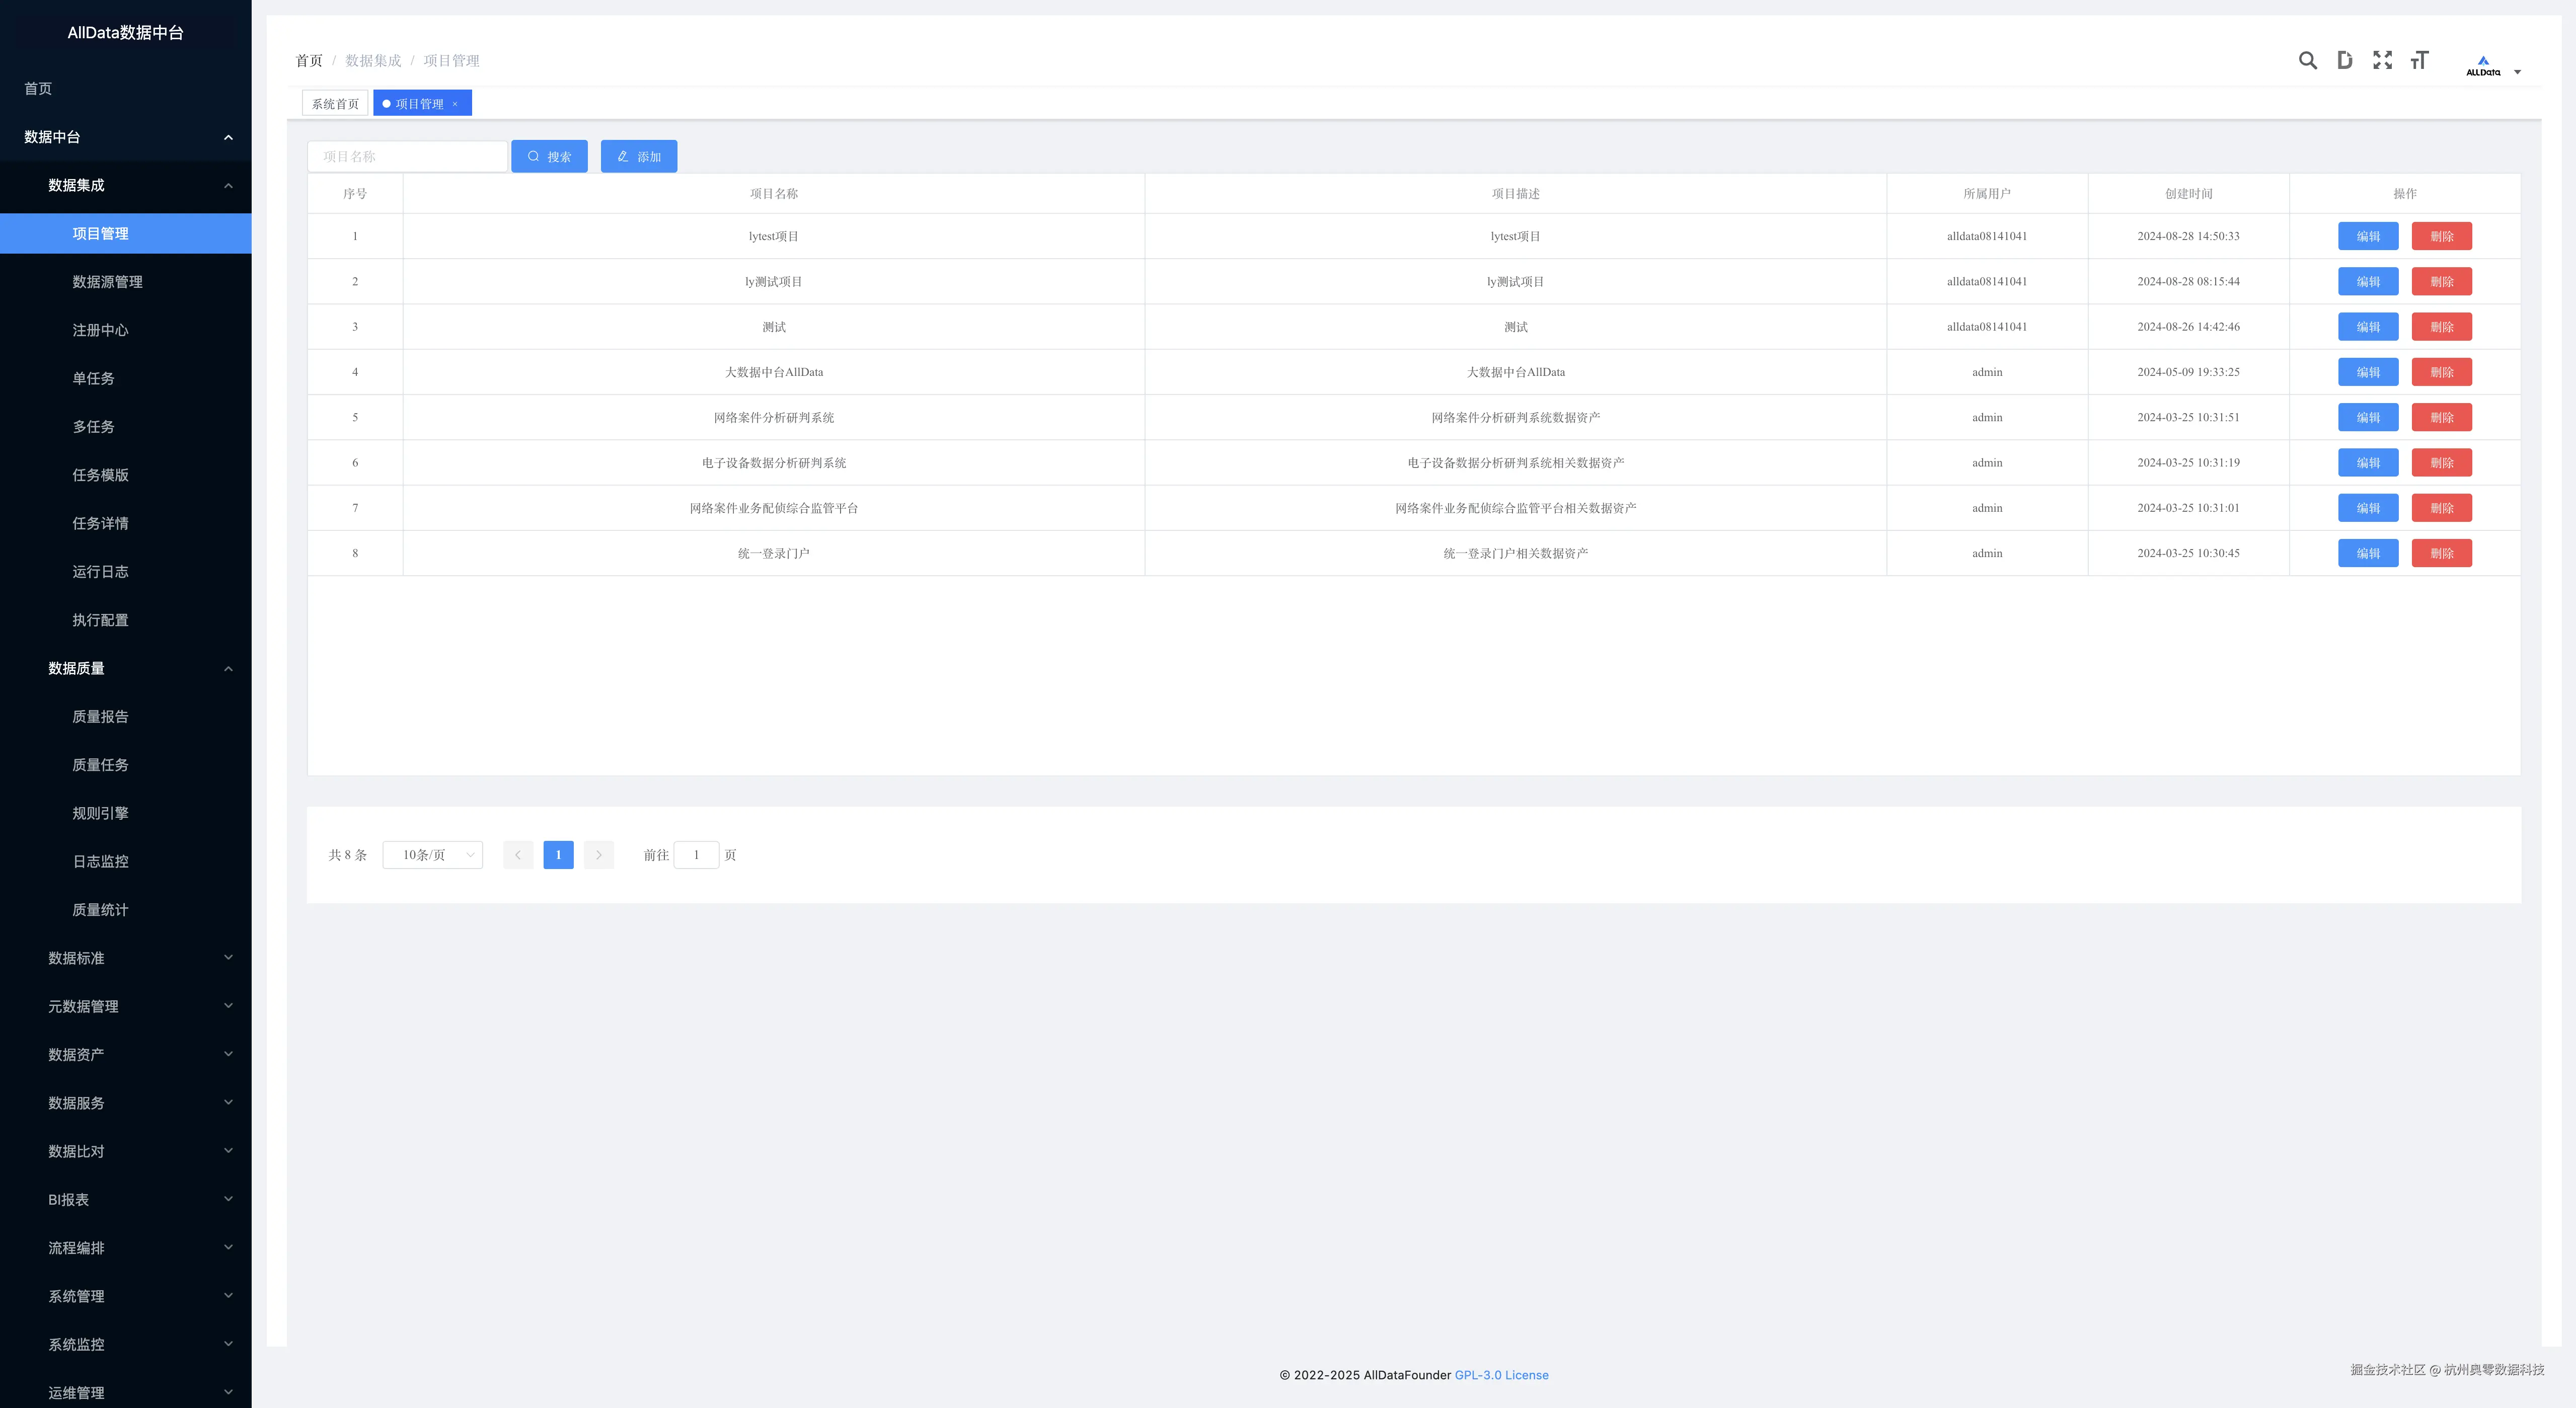Viewport: 2576px width, 1408px height.
Task: Close the 项目管理 tab with x icon
Action: click(455, 104)
